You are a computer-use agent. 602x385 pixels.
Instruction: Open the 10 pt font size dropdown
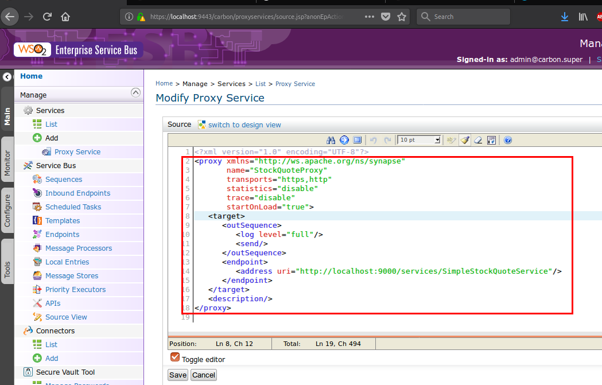click(x=420, y=140)
